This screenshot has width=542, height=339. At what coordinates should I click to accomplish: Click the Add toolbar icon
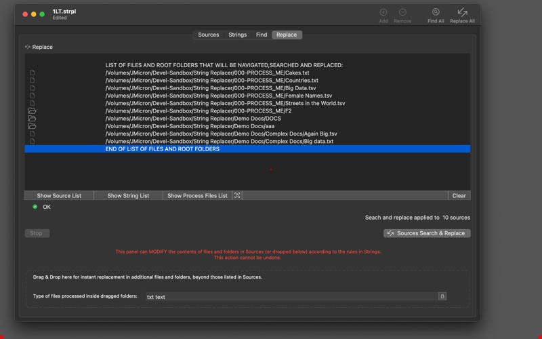383,12
